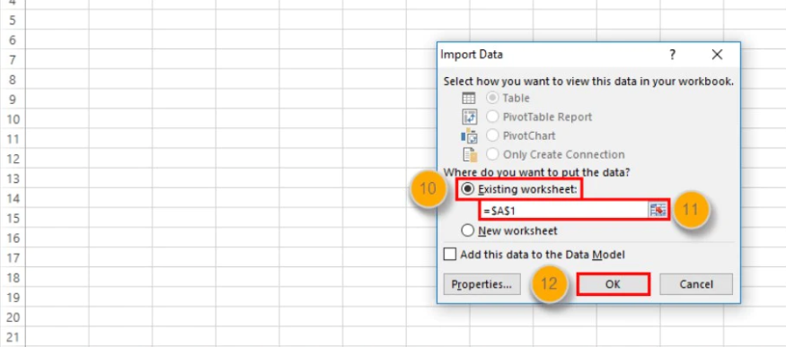Close the Import Data dialog
Image resolution: width=786 pixels, height=347 pixels.
click(718, 55)
